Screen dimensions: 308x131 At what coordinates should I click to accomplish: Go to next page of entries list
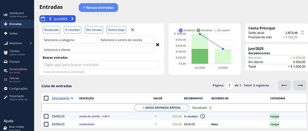pos(300,85)
